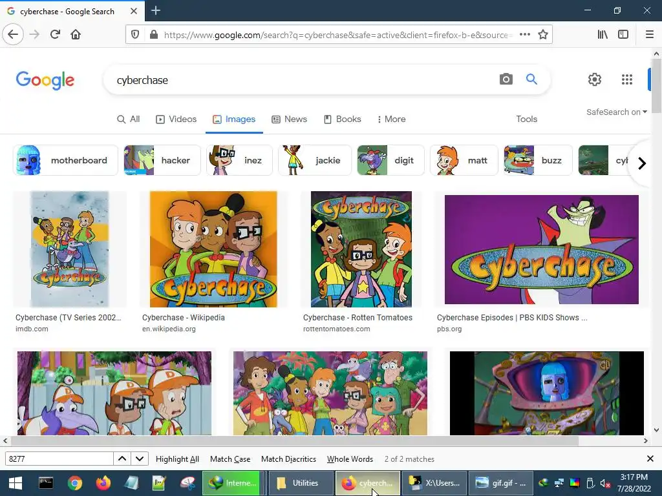Image resolution: width=662 pixels, height=496 pixels.
Task: Open the PBS KIDS Cyberchase Episodes image
Action: (542, 249)
